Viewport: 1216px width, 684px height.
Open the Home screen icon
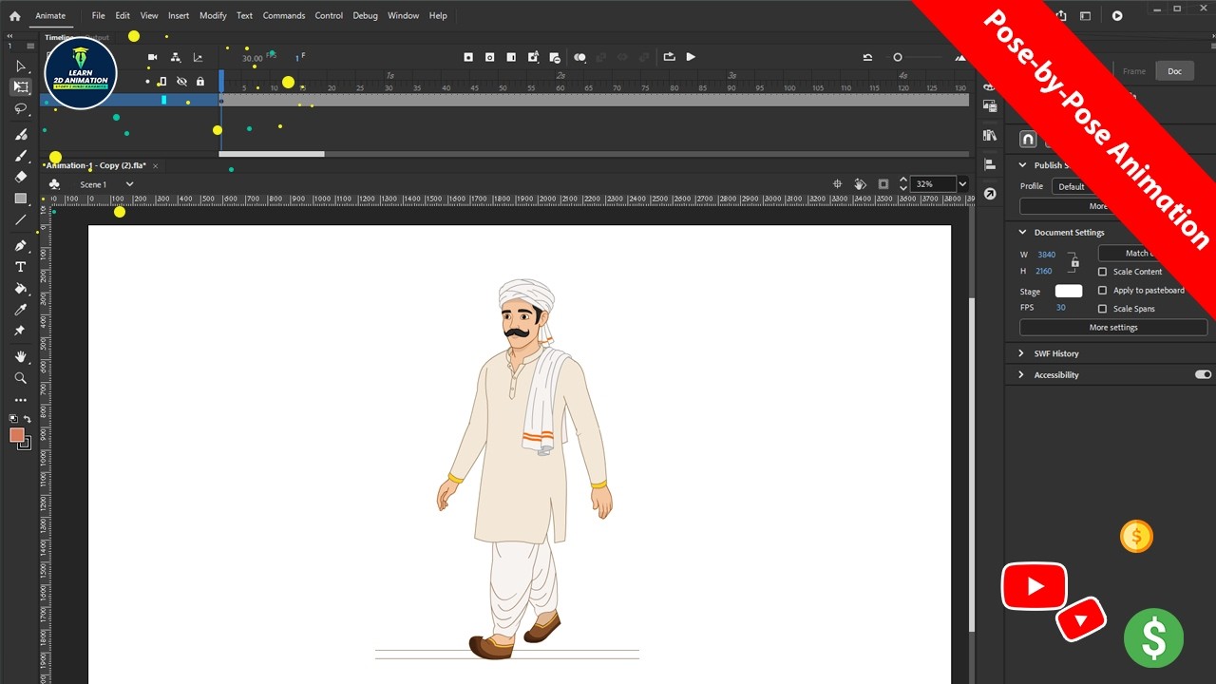[14, 16]
